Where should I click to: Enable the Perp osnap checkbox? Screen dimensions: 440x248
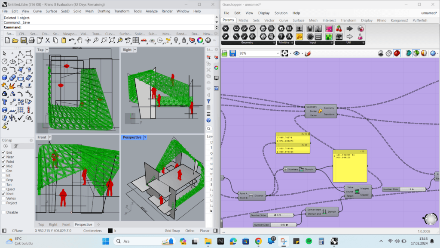click(x=3, y=180)
